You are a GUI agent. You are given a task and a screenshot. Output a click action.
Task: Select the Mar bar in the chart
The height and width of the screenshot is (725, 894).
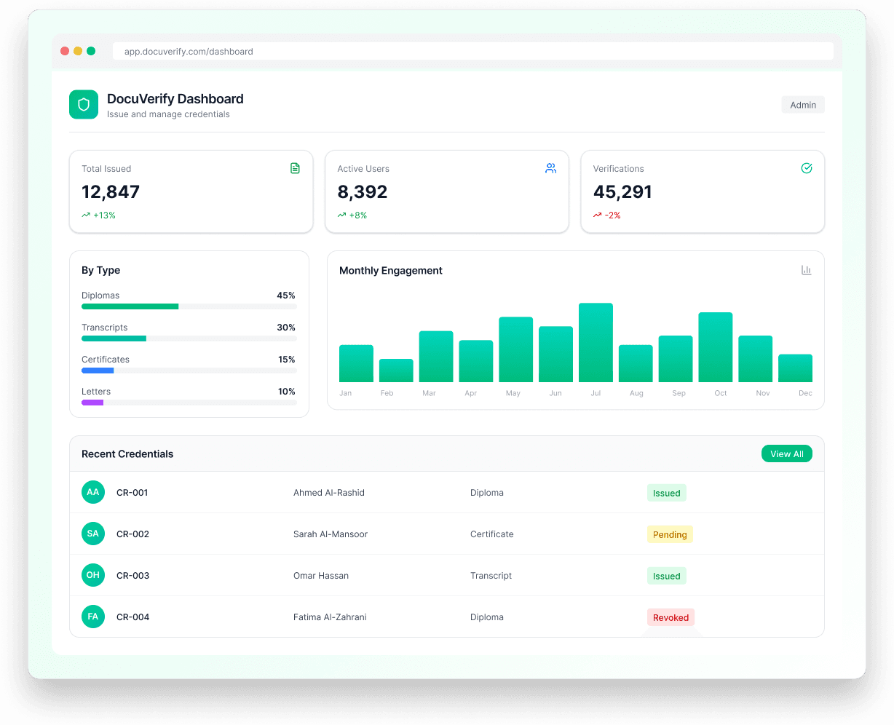436,357
